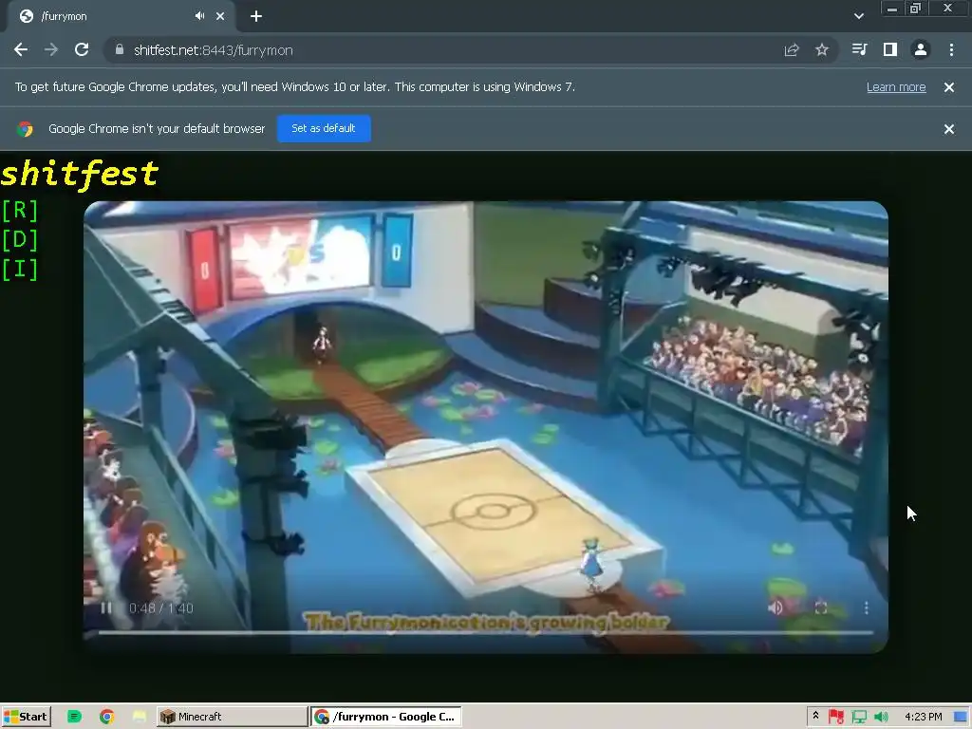The height and width of the screenshot is (729, 972).
Task: Enter fullscreen video mode
Action: [x=821, y=608]
